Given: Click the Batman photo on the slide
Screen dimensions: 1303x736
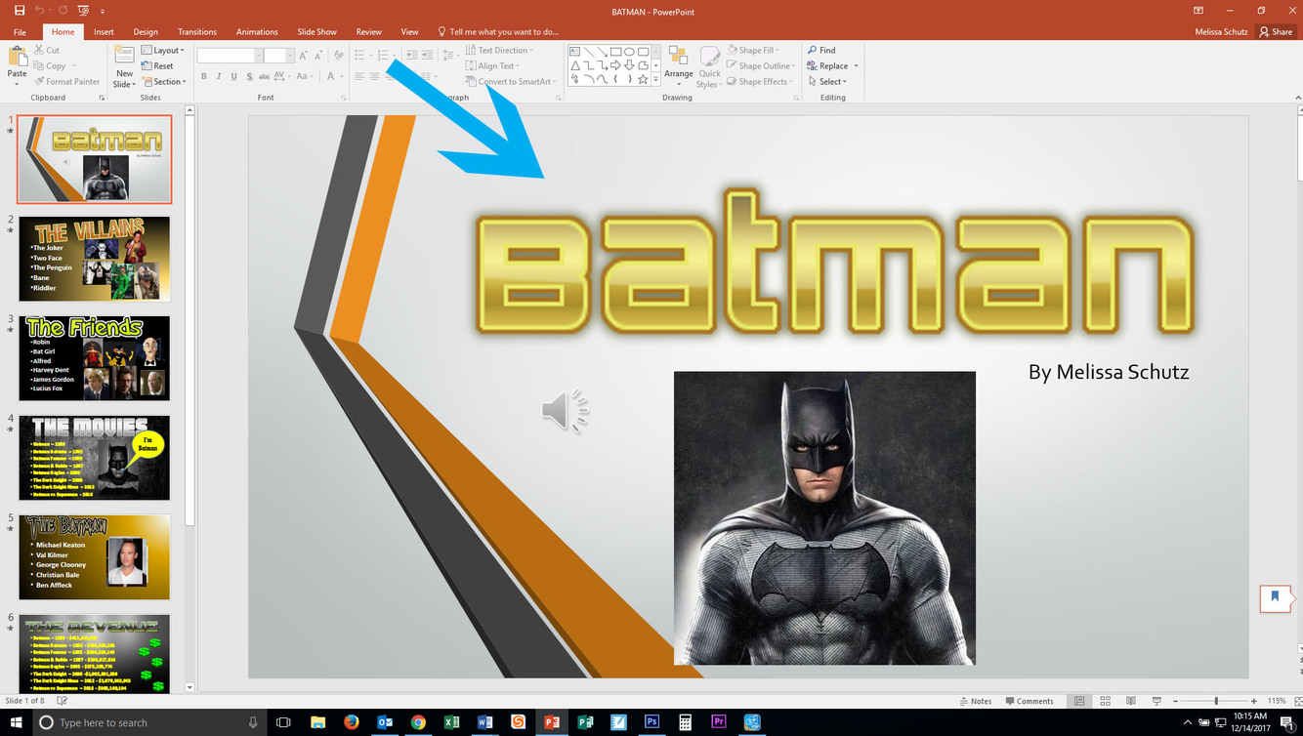Looking at the screenshot, I should coord(824,517).
